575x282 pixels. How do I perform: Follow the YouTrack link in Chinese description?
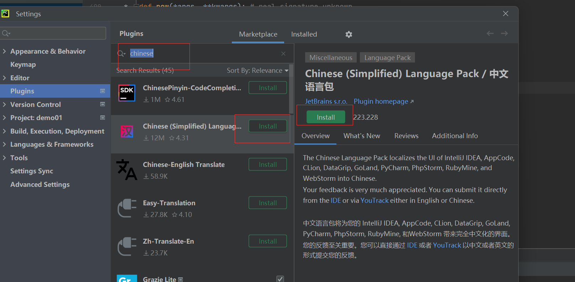coord(447,245)
